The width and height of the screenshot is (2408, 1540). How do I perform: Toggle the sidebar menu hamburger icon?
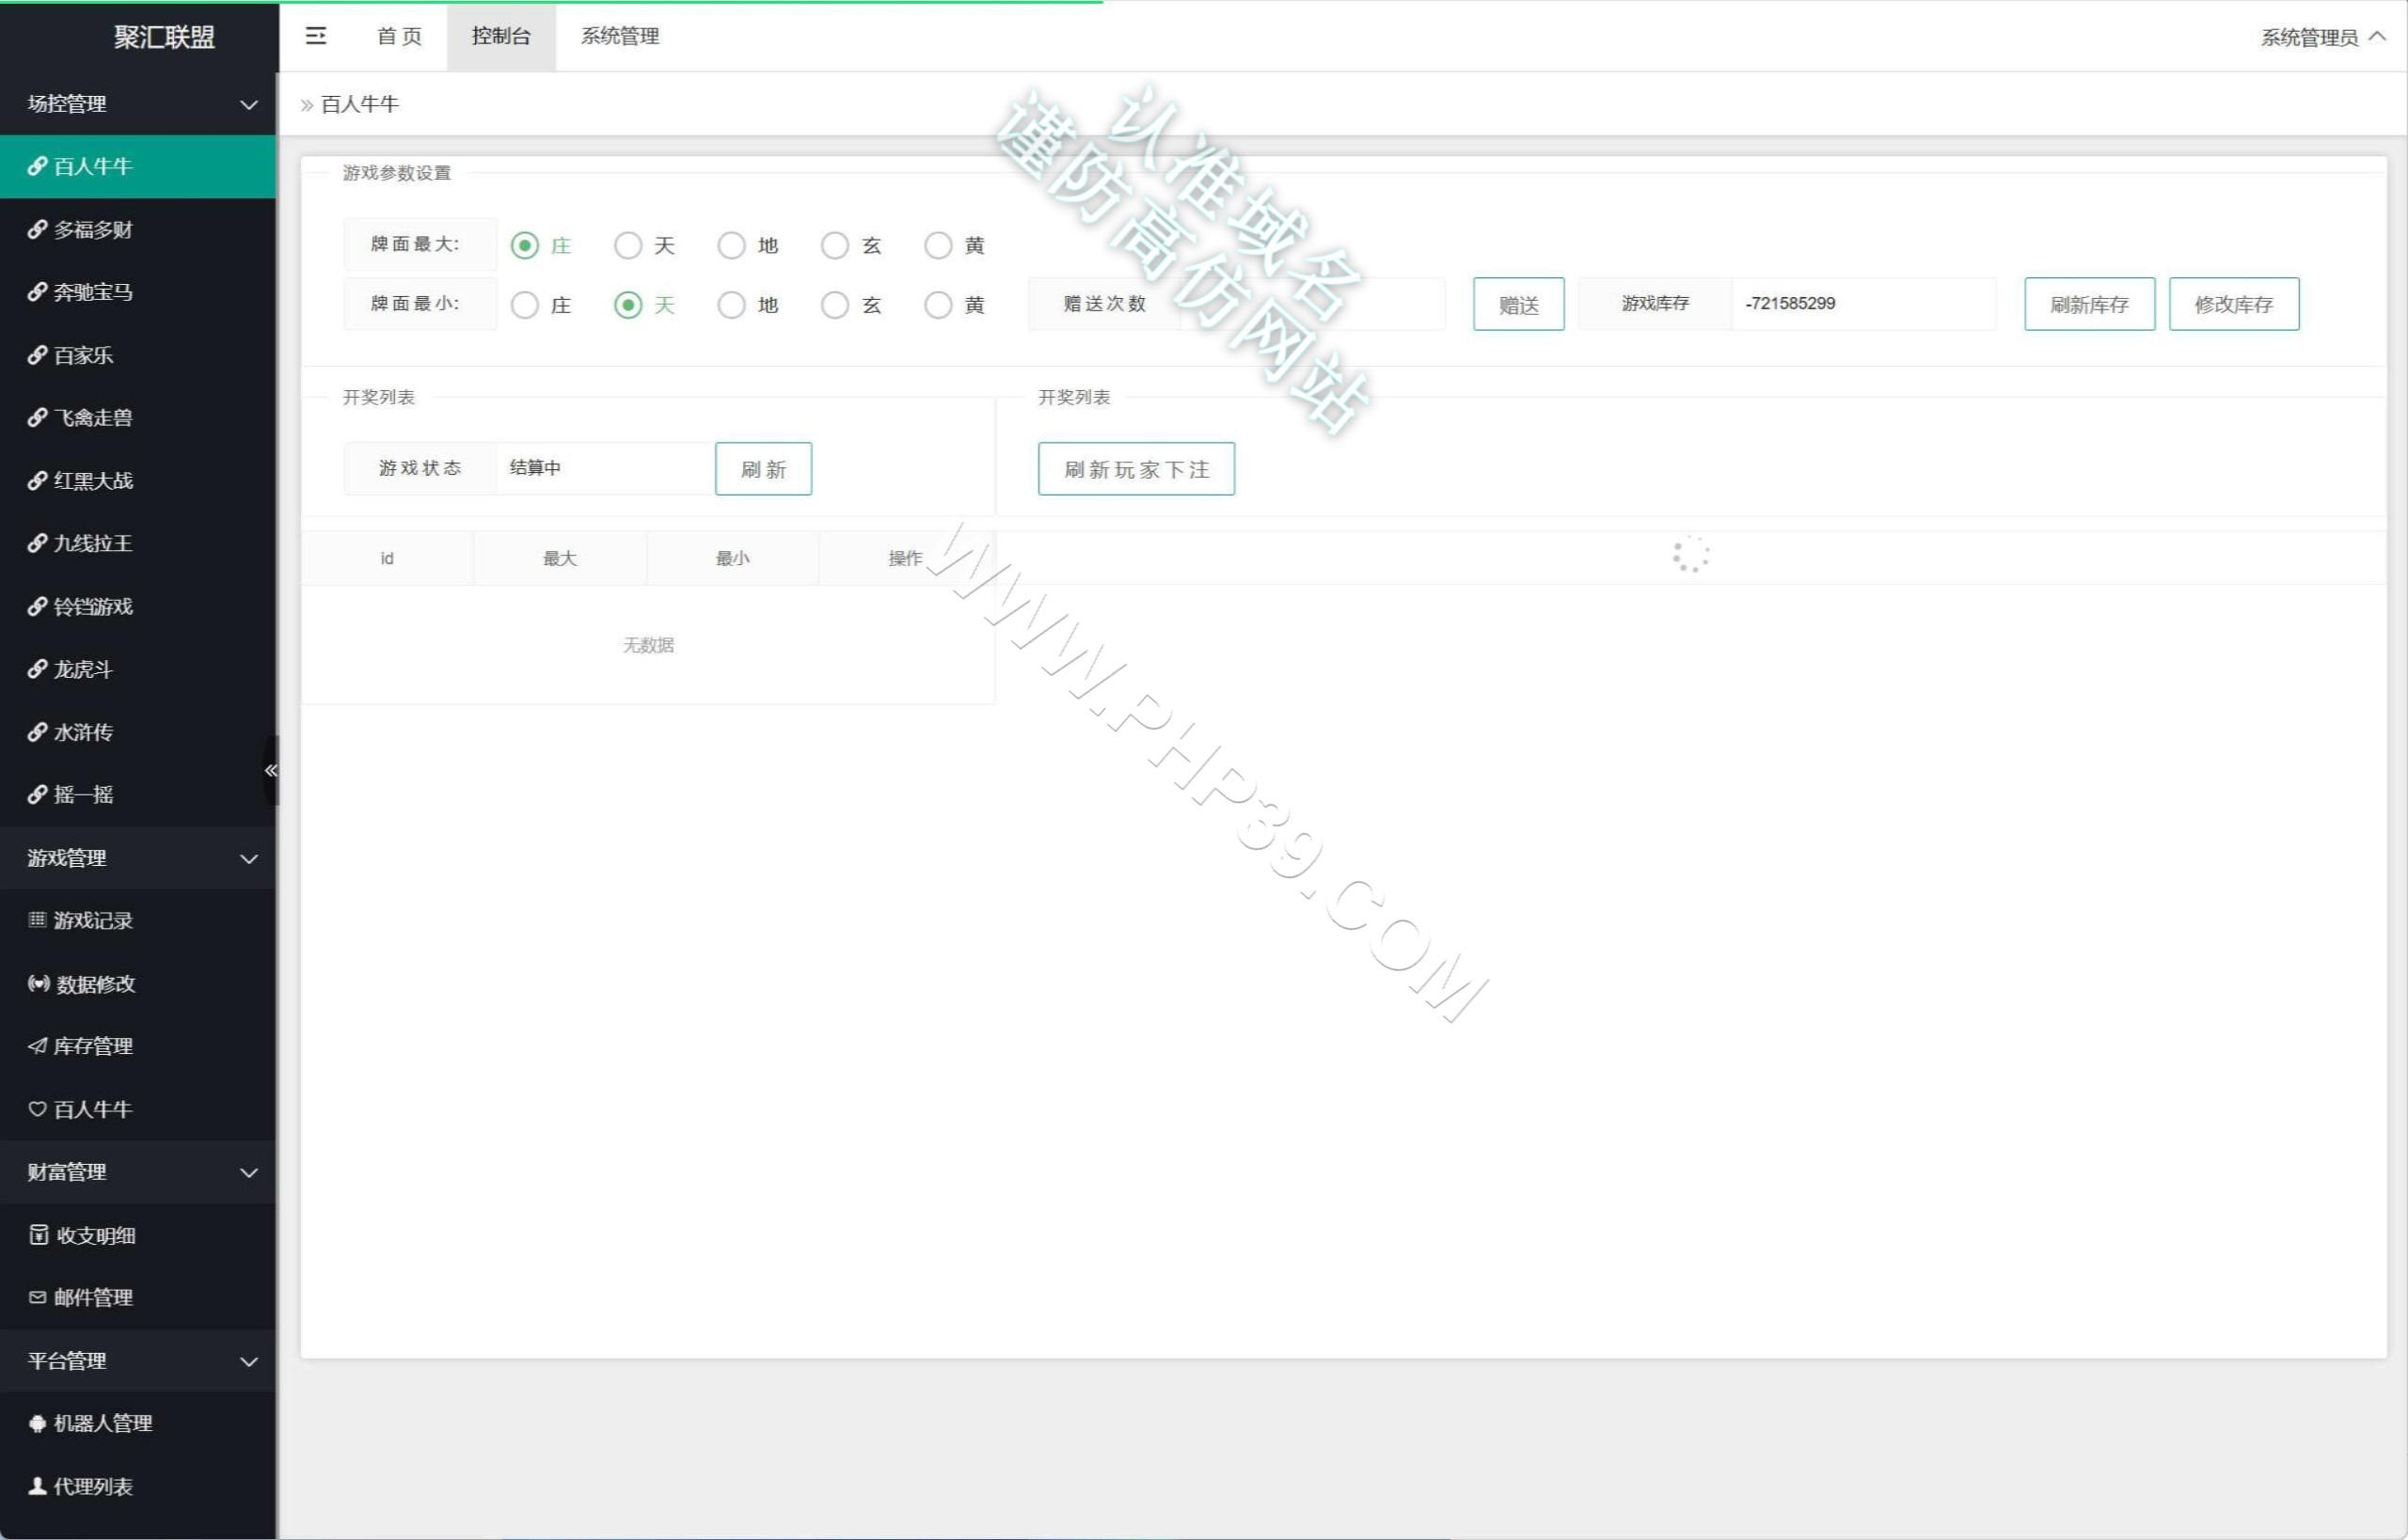click(315, 36)
